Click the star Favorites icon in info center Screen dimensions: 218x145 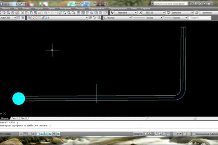coord(204,4)
